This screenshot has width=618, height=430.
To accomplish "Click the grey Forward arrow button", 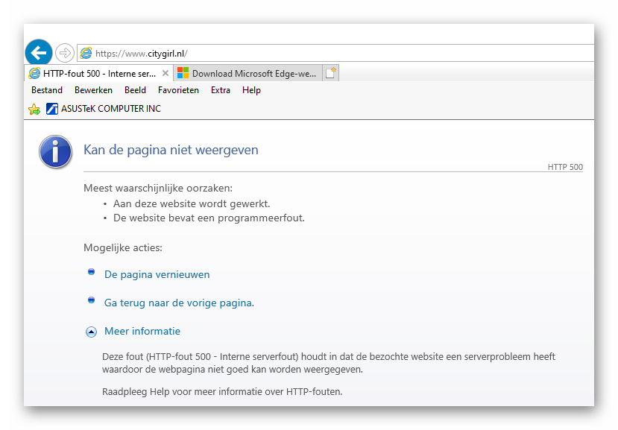I will pos(65,53).
